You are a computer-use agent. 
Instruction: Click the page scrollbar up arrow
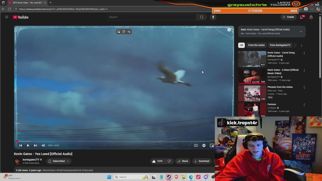[x=320, y=14]
